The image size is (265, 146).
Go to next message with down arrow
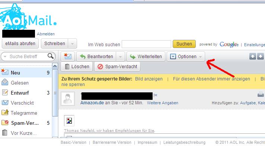[261, 56]
